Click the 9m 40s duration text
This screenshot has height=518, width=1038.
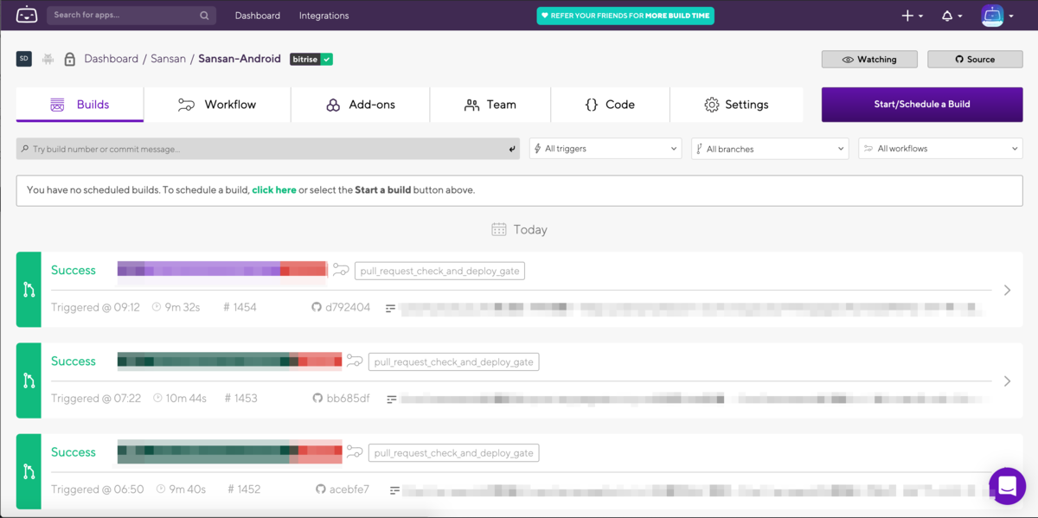(x=188, y=489)
